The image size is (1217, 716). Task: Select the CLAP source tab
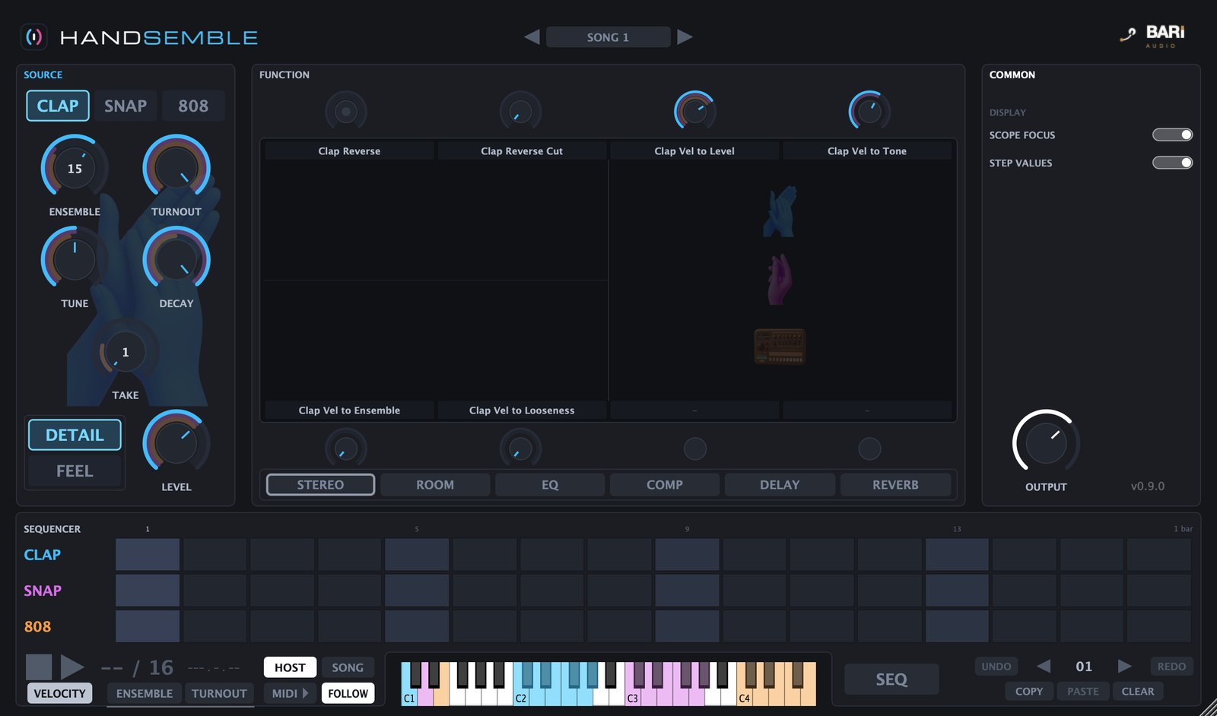point(58,106)
